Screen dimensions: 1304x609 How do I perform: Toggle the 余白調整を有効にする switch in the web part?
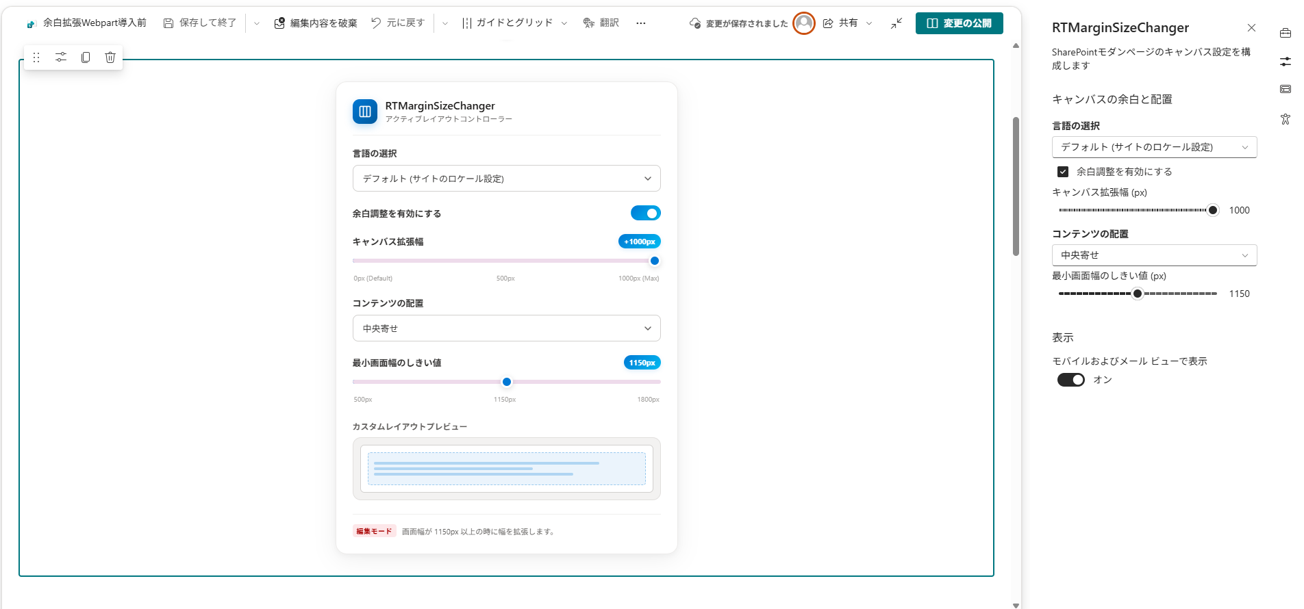pos(646,213)
